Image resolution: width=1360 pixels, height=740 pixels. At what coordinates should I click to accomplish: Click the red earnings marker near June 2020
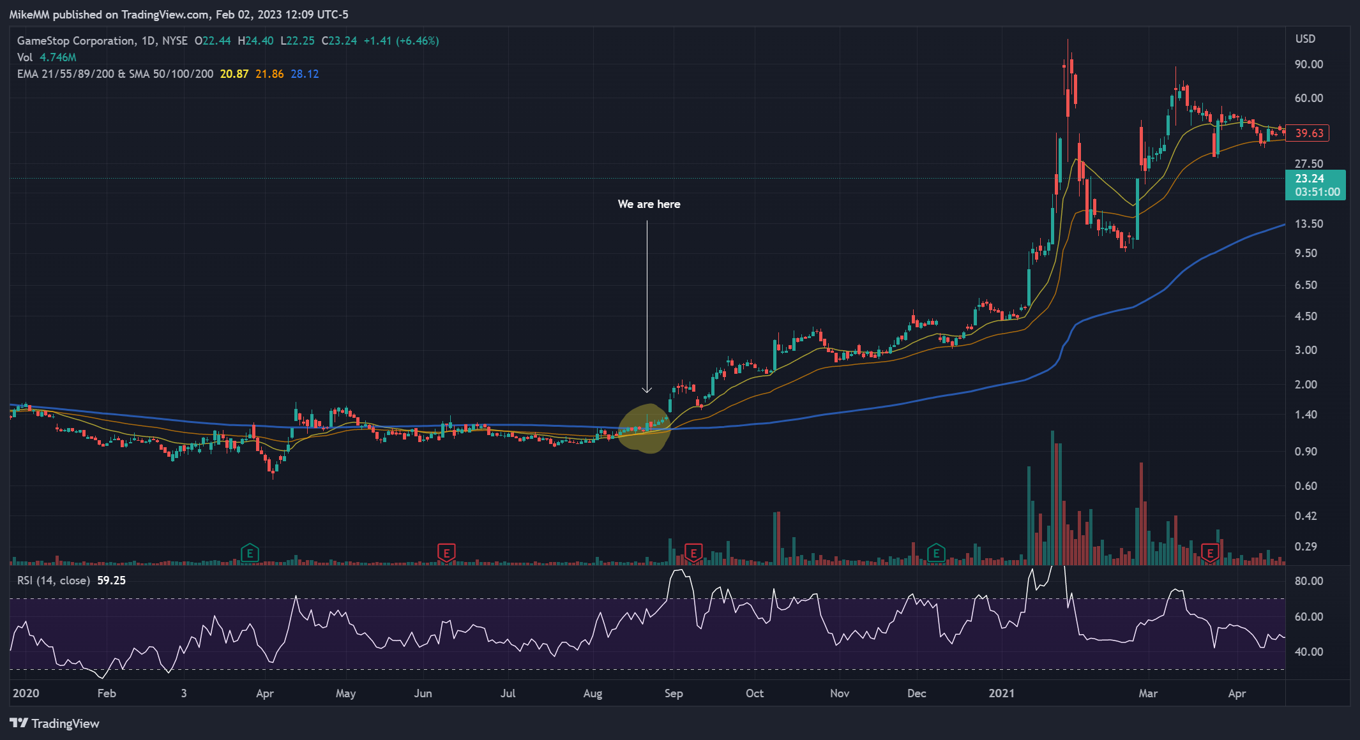[446, 552]
